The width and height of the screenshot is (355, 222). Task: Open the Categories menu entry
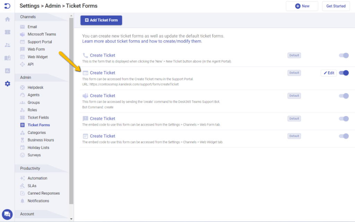[x=37, y=133]
